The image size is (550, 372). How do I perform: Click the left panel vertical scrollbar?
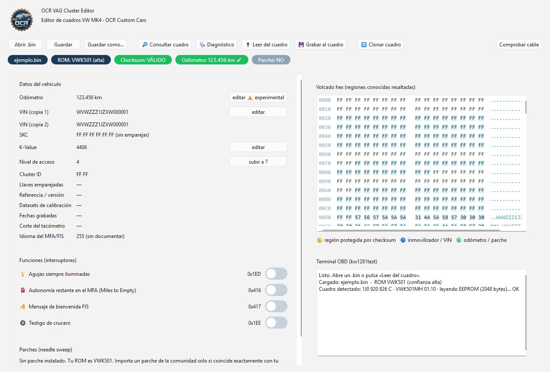click(x=301, y=208)
